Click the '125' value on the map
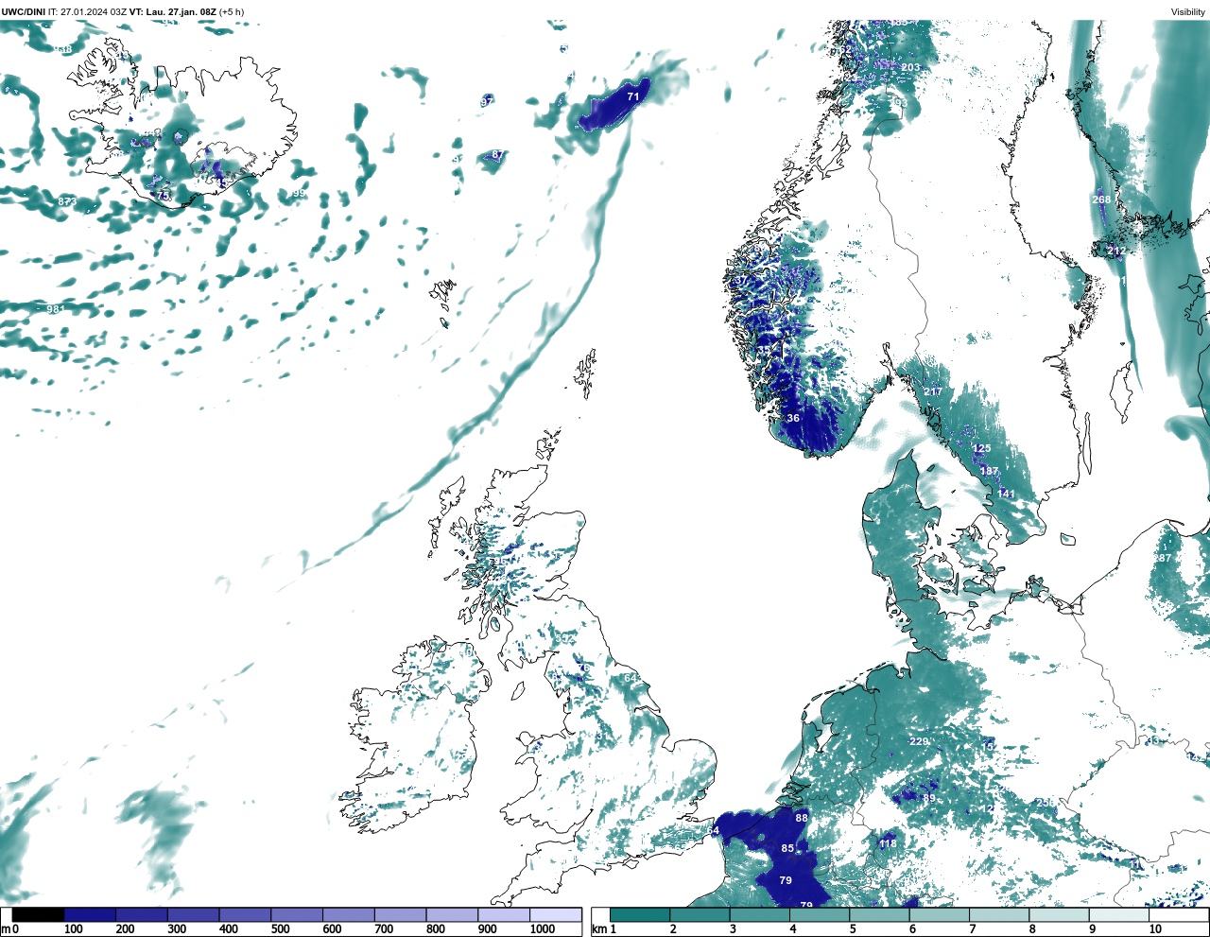Viewport: 1210px width, 937px height. (x=982, y=448)
